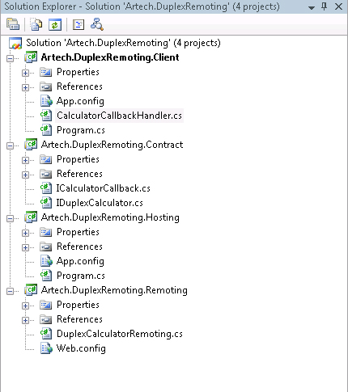Select ICalculatorCallback.cs file
This screenshot has width=348, height=392.
[x=103, y=188]
